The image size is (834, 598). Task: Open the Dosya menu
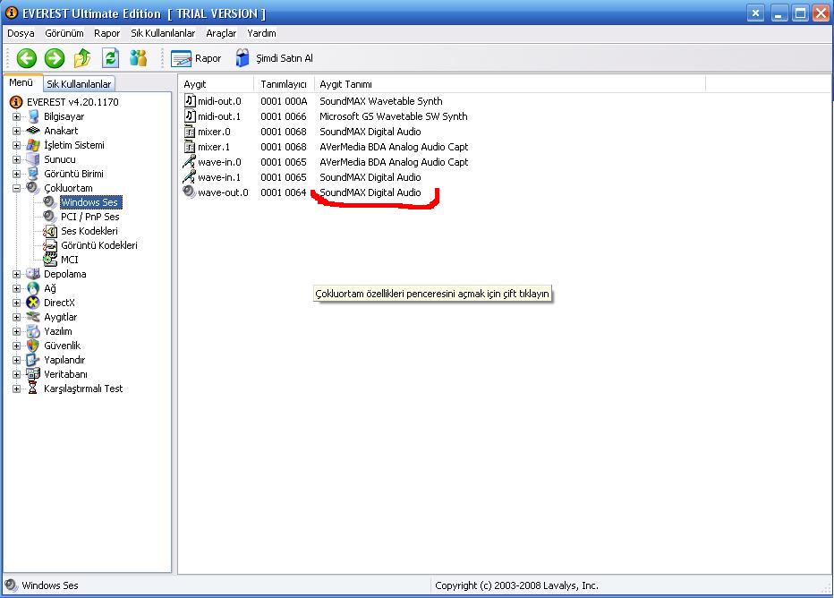tap(21, 33)
